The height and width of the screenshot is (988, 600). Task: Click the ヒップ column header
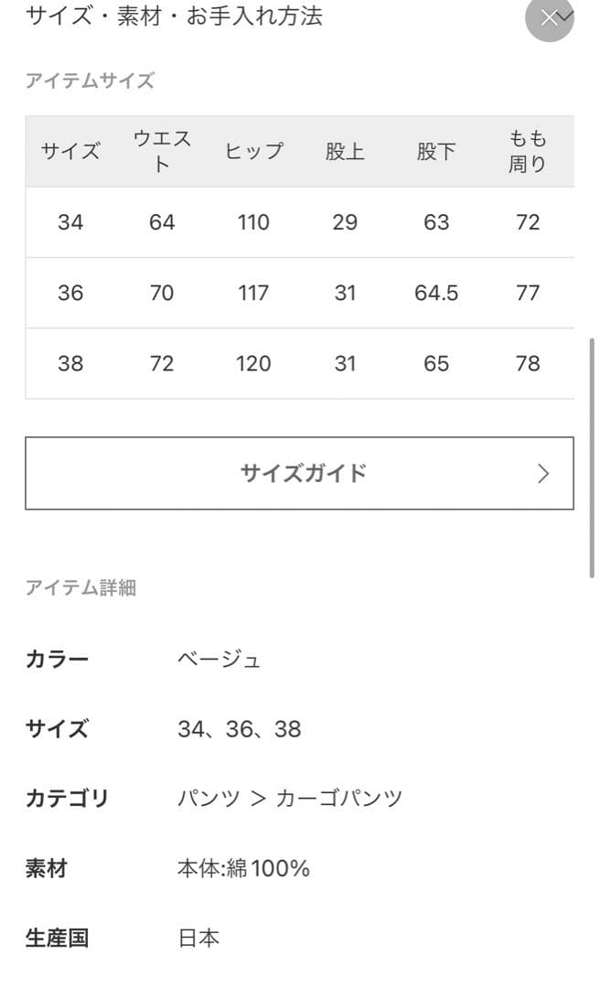coord(253,152)
